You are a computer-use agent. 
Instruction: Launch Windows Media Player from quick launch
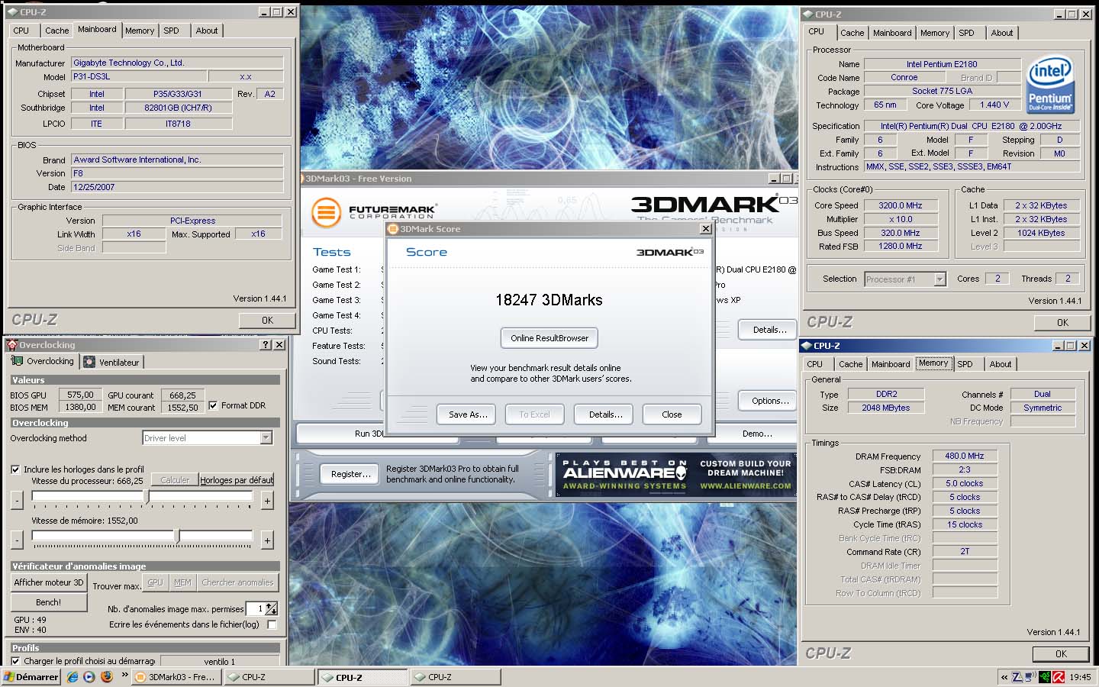(89, 676)
